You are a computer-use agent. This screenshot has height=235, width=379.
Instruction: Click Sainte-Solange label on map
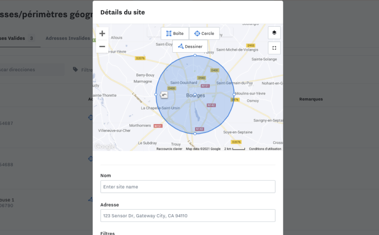264,59
